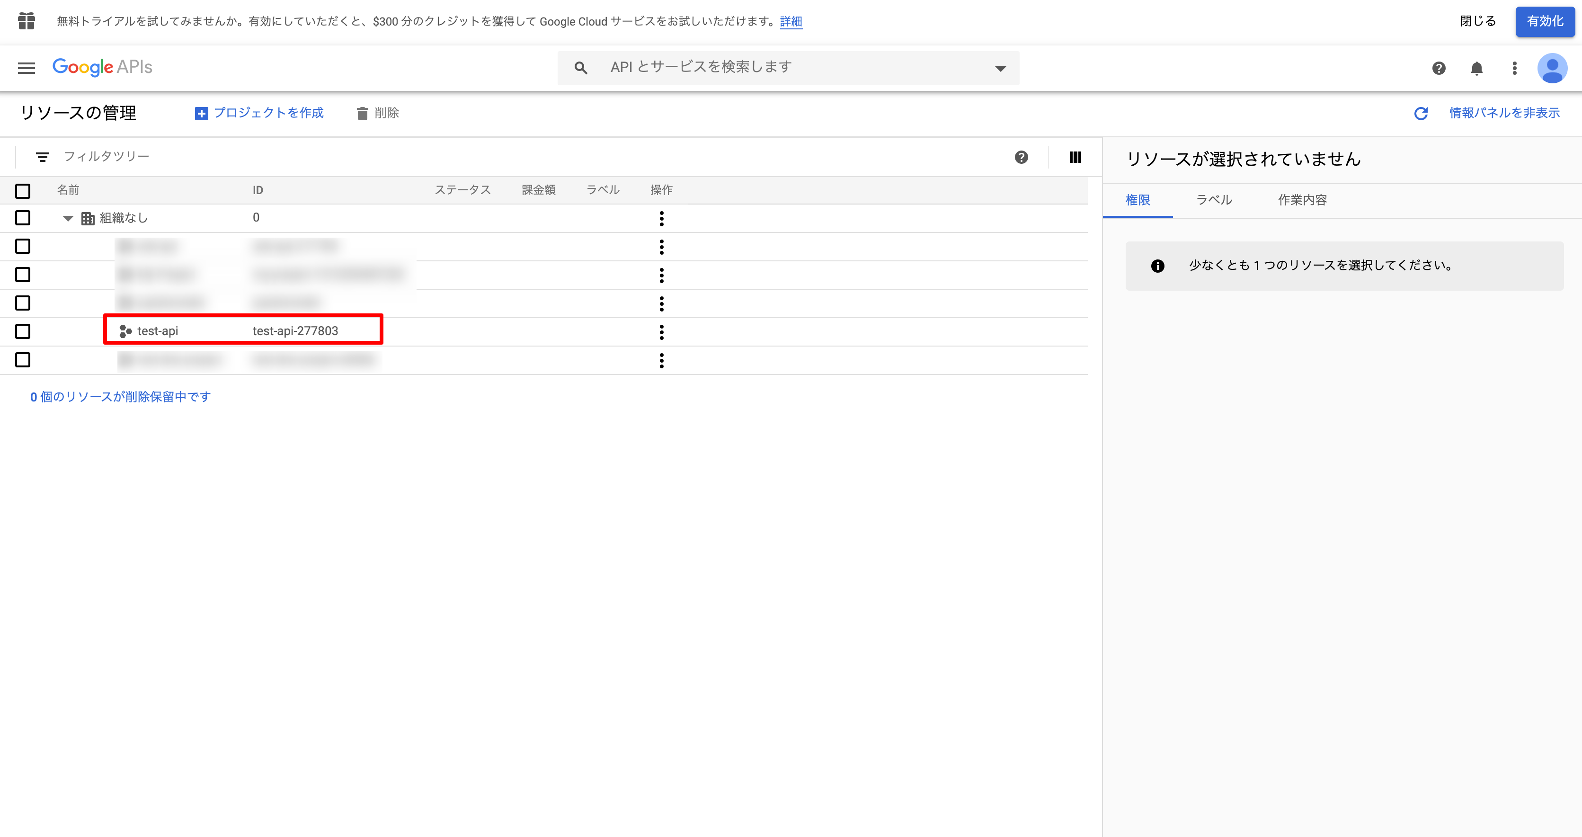Viewport: 1582px width, 837px height.
Task: Click the ID column header
Action: 258,190
